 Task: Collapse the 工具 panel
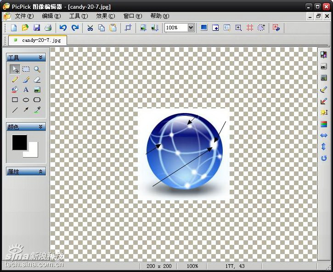coord(40,57)
